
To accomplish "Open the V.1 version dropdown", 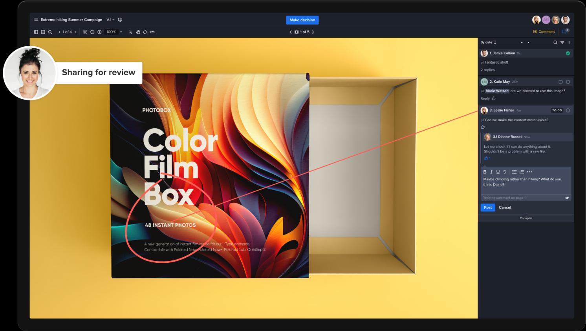I will coord(110,20).
